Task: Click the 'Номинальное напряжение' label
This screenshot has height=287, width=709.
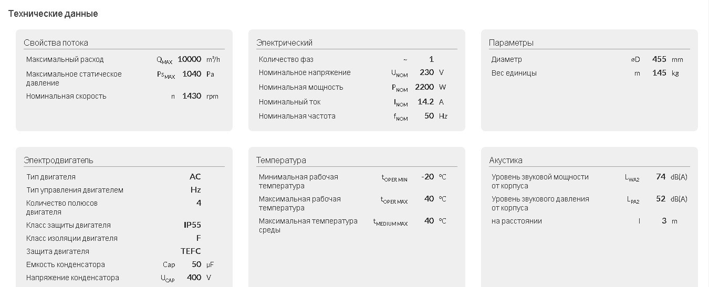Action: [x=305, y=73]
